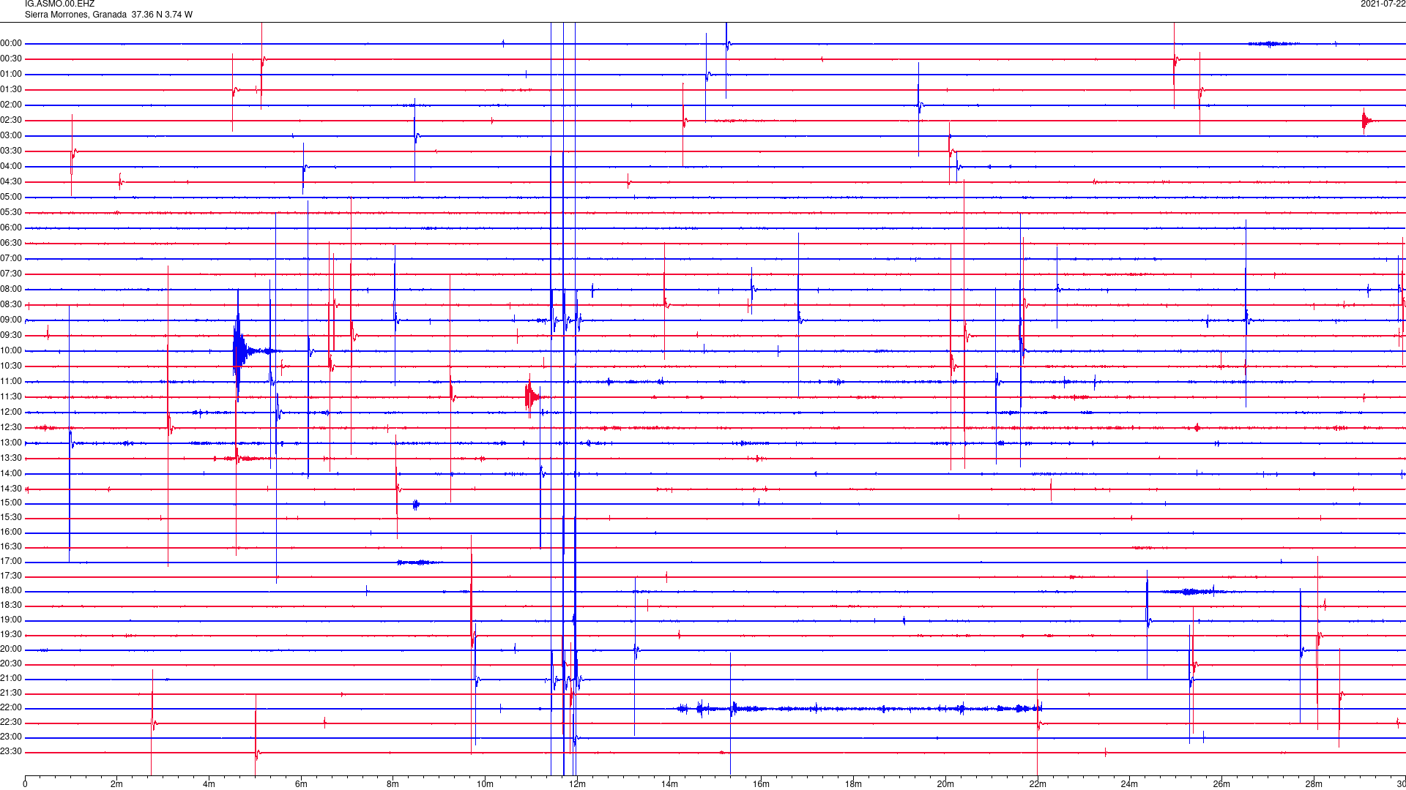
Task: Select the 21:00 trace time label
Action: tap(11, 679)
